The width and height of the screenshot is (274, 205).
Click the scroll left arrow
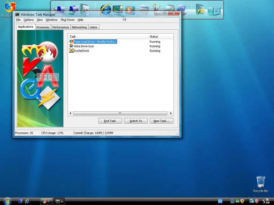coord(70,113)
